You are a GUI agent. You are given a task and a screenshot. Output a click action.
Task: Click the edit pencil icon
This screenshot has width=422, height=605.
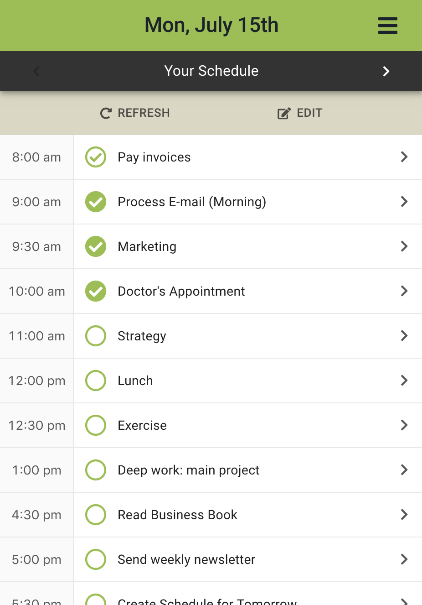(283, 113)
